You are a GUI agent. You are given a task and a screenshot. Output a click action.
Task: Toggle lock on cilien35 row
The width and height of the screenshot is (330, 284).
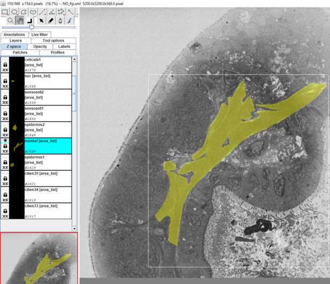(x=5, y=178)
